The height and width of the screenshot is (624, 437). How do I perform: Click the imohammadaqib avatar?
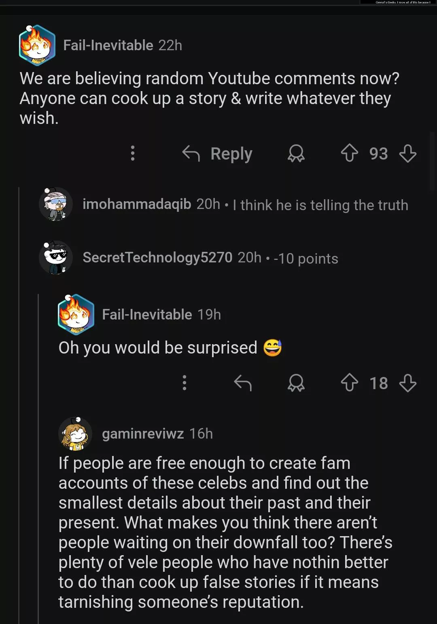(56, 204)
